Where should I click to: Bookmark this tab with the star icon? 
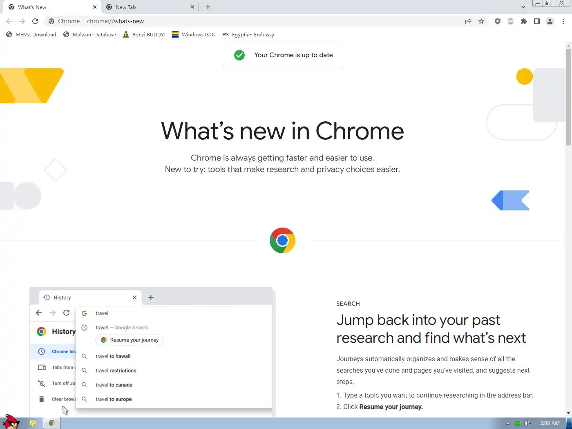click(x=481, y=21)
